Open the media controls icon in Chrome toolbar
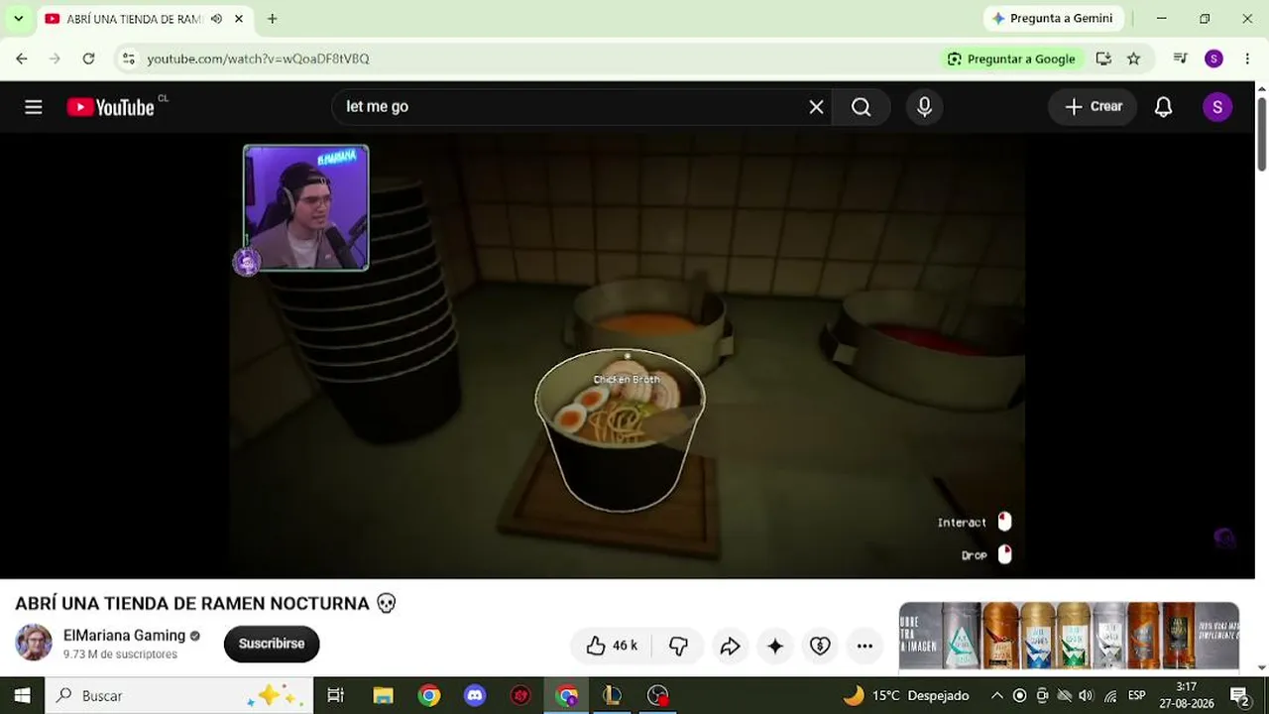The image size is (1269, 714). pos(1180,59)
